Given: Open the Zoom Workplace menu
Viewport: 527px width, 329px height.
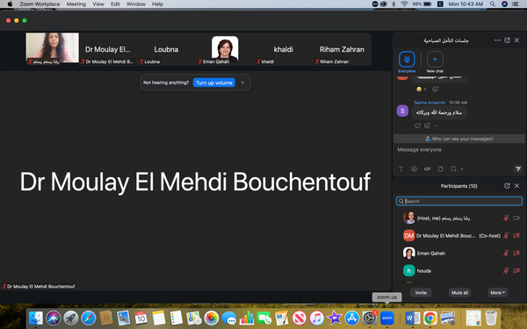Looking at the screenshot, I should coord(40,4).
